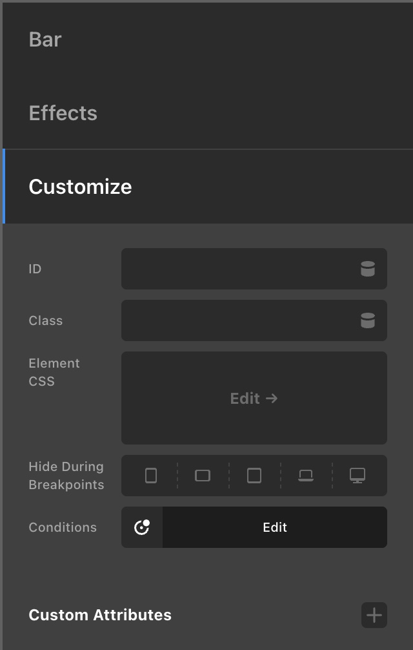Select the Custom Attributes heading
Screen dimensions: 413x650
point(100,615)
